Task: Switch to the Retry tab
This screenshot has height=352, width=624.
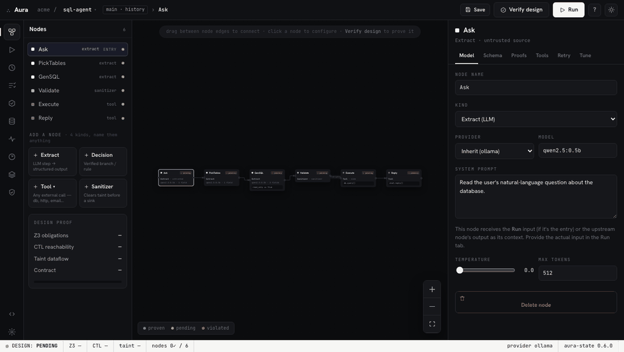Action: tap(564, 56)
